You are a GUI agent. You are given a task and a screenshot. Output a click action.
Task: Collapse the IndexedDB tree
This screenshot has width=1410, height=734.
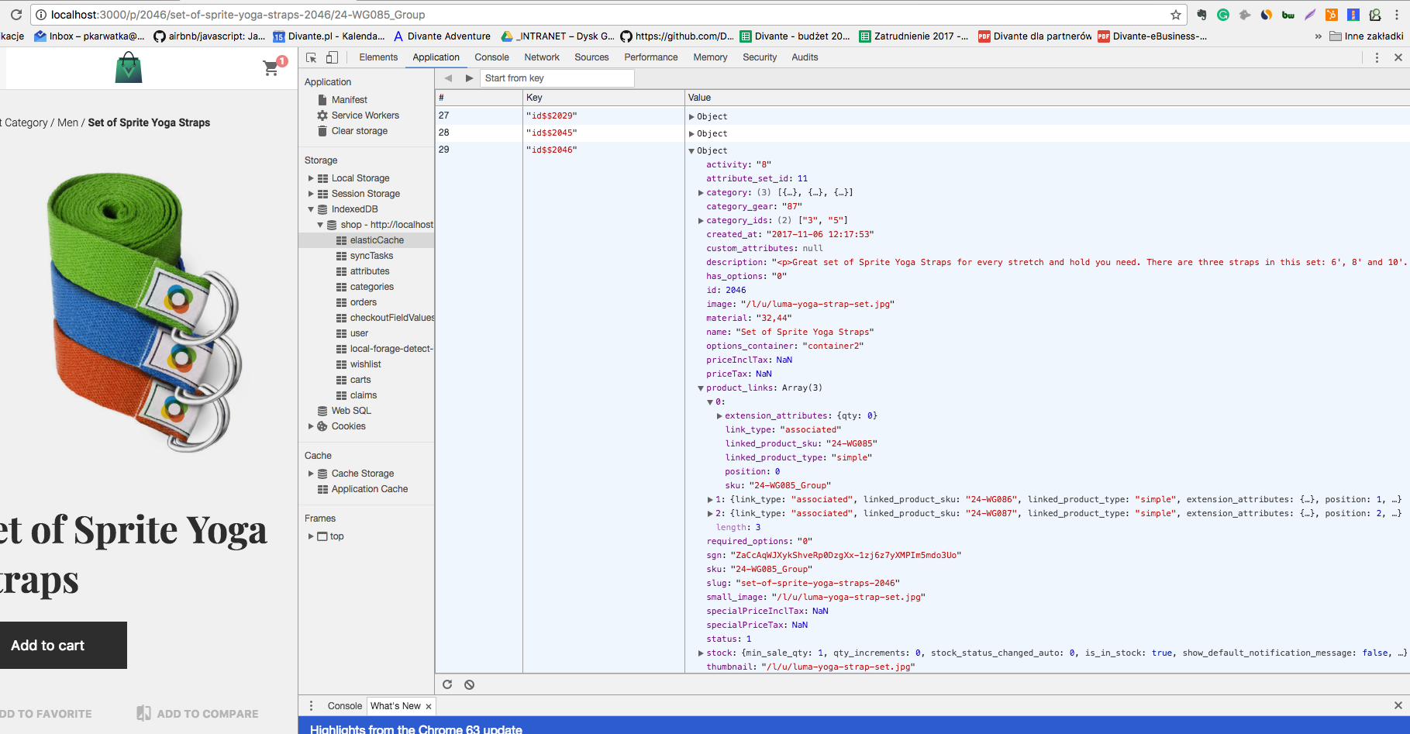click(x=311, y=208)
